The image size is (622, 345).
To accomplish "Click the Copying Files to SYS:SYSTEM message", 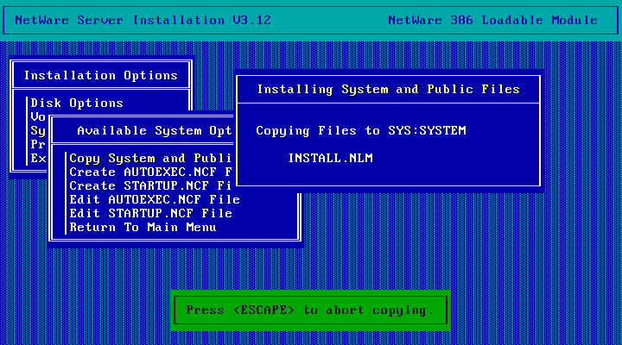I will (361, 131).
